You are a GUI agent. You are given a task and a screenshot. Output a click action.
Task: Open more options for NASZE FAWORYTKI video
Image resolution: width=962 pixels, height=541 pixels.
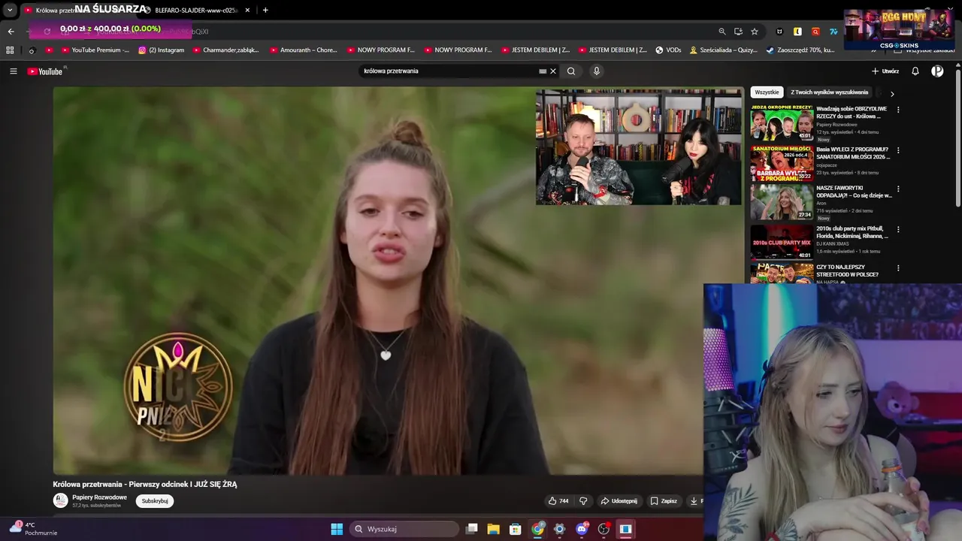coord(898,189)
